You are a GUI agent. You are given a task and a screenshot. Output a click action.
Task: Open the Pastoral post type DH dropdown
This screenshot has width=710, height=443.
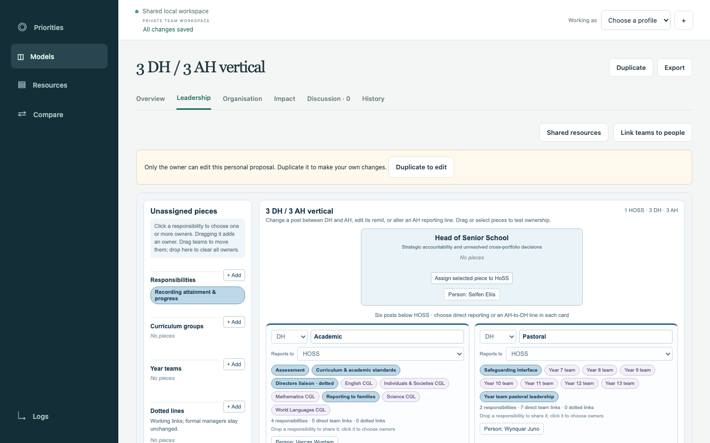point(498,337)
